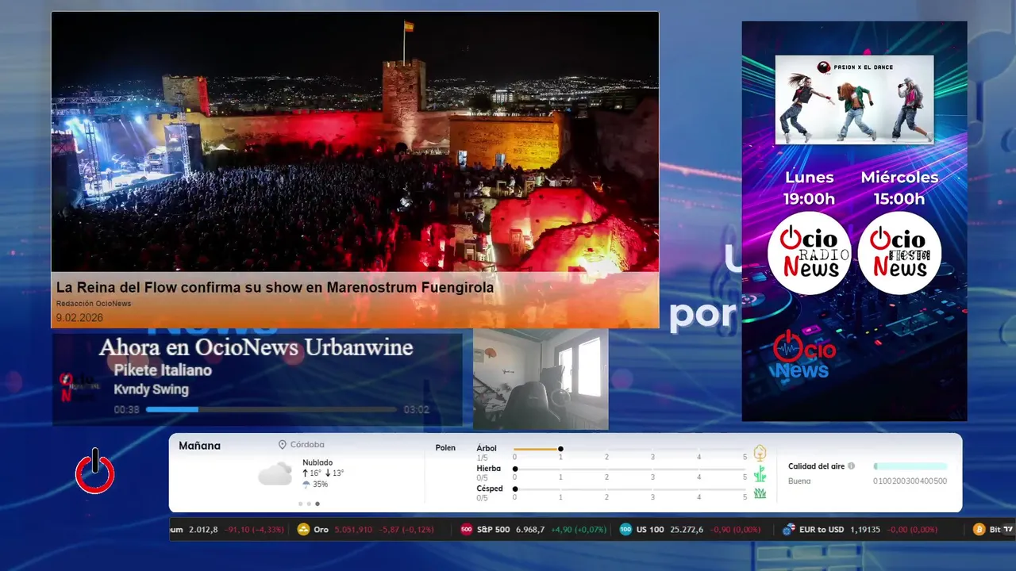Click the Pasion x el Dance dancers image

[x=854, y=99]
